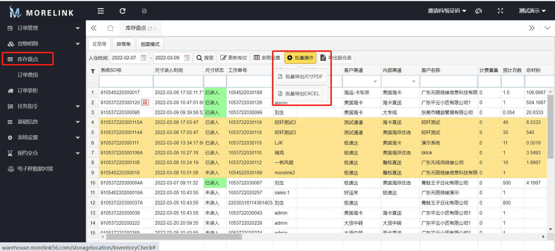The height and width of the screenshot is (251, 555).
Task: Open the 测试演示 user dropdown
Action: 532,11
